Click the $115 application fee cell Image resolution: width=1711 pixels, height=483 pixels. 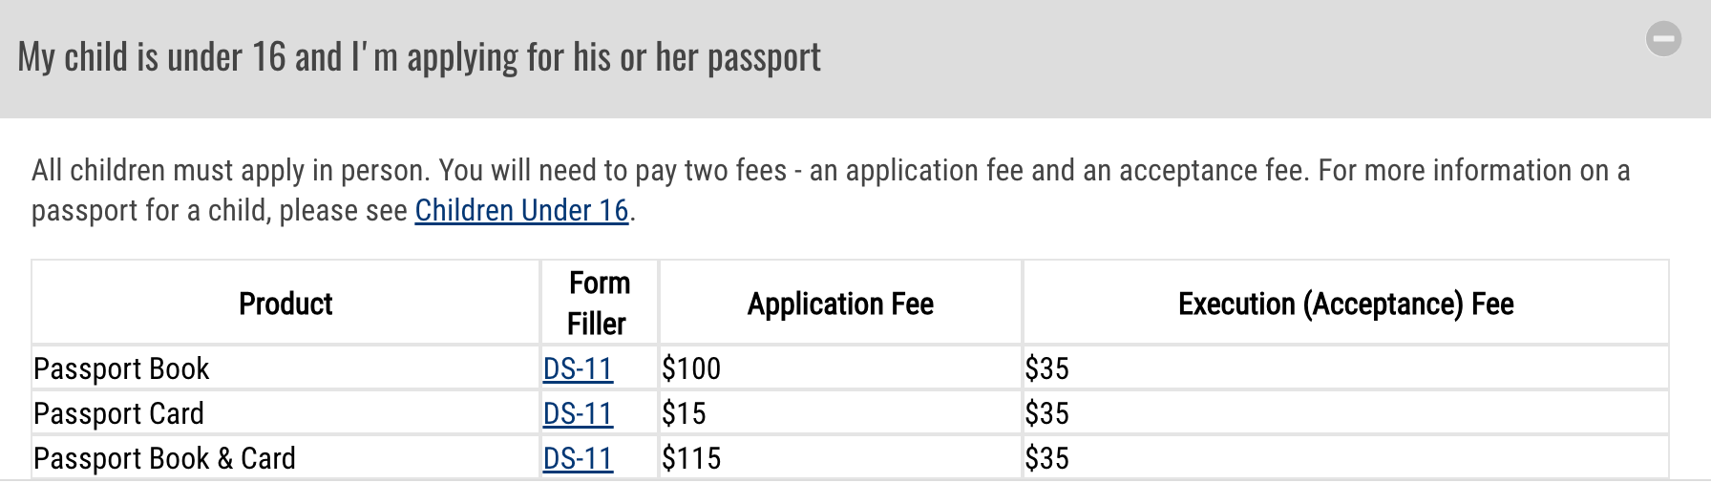click(x=691, y=458)
